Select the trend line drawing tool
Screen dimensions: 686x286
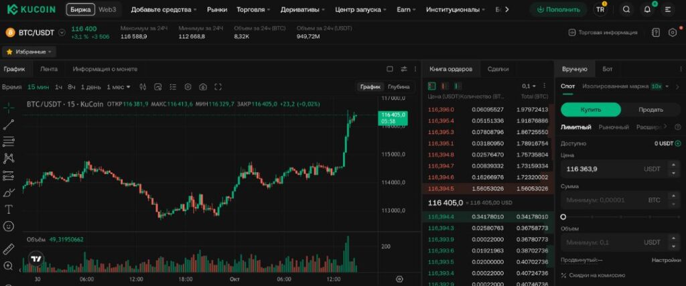click(x=9, y=124)
